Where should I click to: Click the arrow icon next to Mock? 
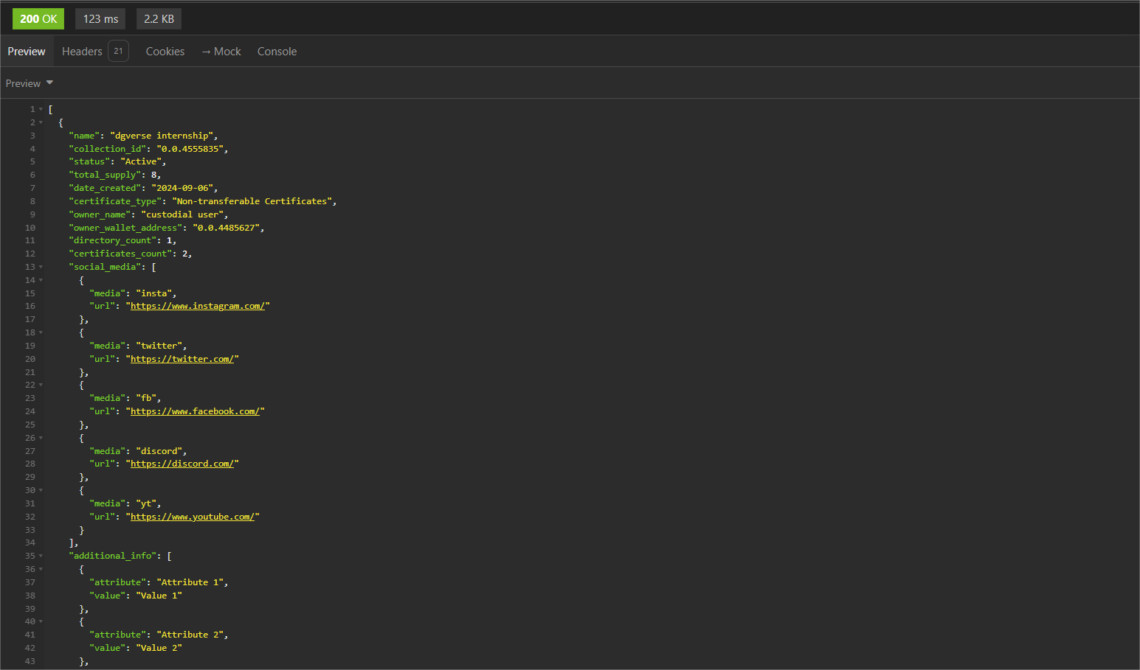(206, 51)
